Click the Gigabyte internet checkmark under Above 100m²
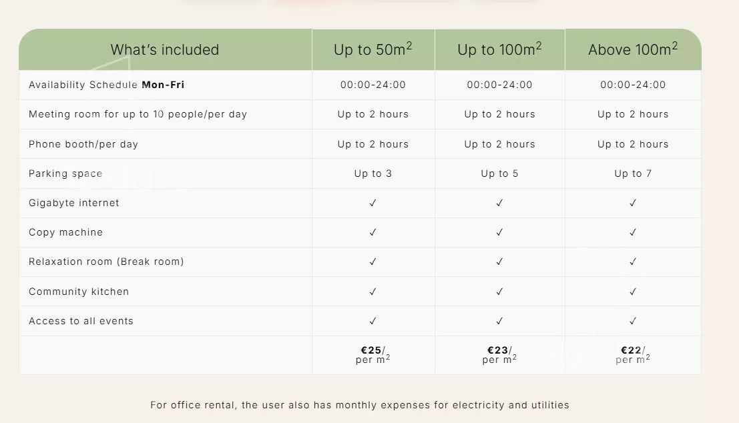The image size is (739, 423). pos(633,203)
